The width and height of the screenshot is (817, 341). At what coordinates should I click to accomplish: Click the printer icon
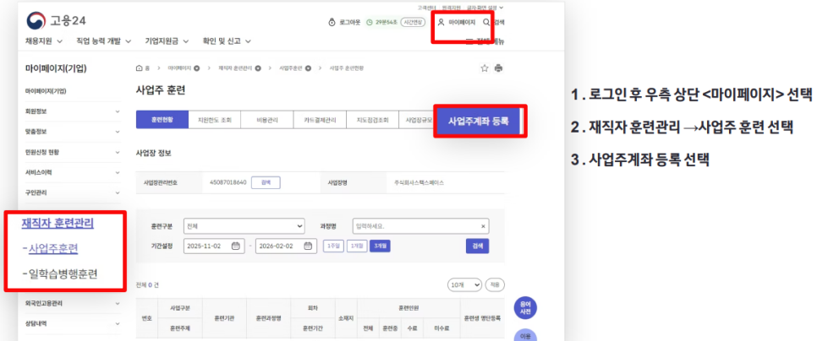point(499,68)
